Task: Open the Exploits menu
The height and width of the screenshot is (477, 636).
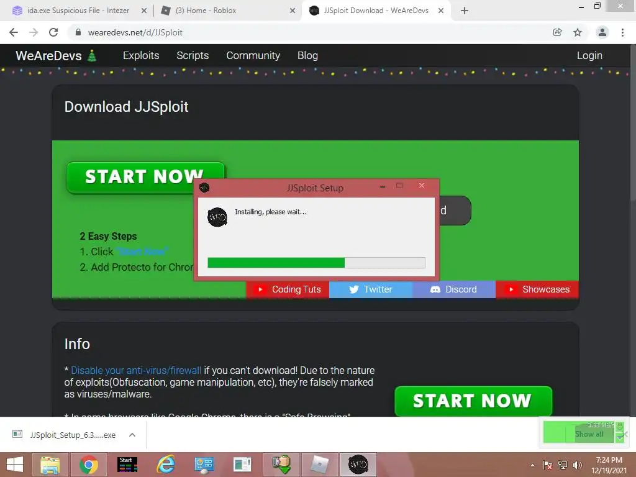Action: (141, 55)
